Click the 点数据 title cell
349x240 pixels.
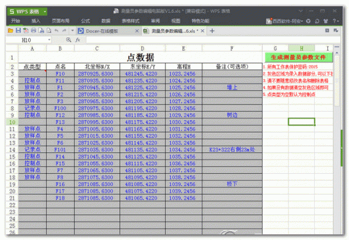[140, 58]
